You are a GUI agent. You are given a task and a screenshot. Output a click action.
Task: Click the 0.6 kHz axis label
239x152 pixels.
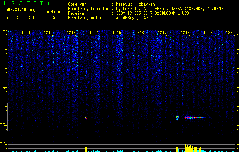click(x=3, y=144)
